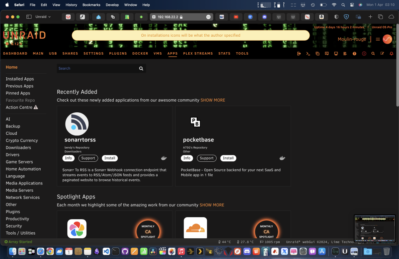The height and width of the screenshot is (259, 399).
Task: Open the DASHBOARD tab
Action: (15, 53)
